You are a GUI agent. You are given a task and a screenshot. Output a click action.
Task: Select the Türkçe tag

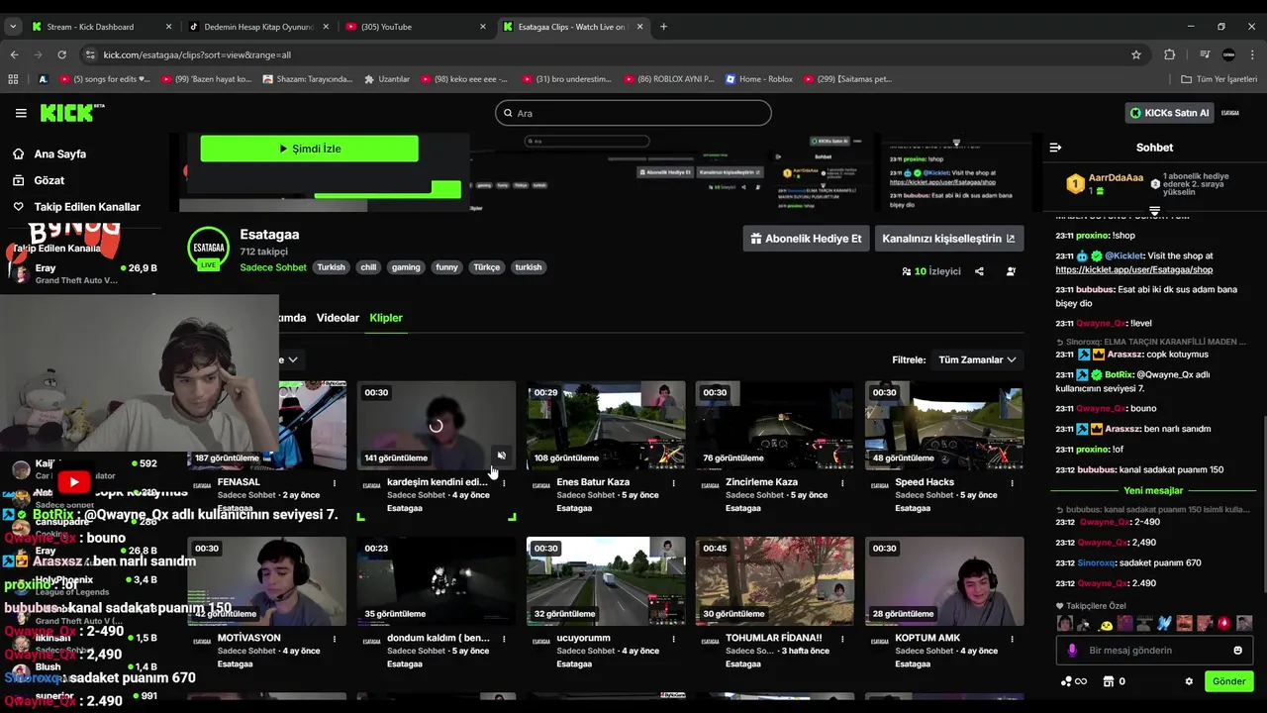487,267
